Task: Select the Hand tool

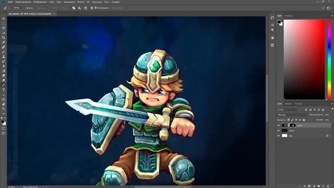Action: point(4,104)
